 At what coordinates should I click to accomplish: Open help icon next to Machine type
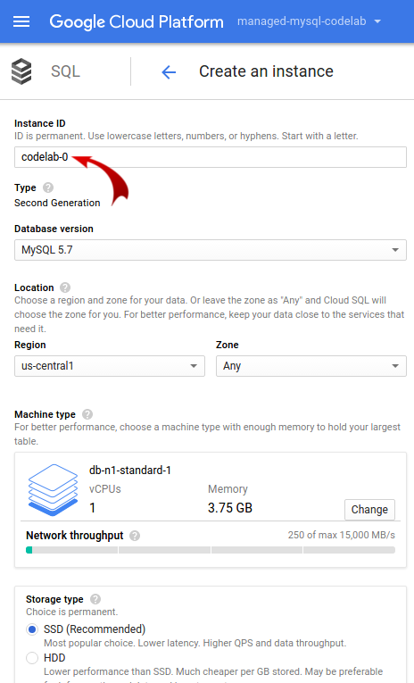tap(87, 414)
